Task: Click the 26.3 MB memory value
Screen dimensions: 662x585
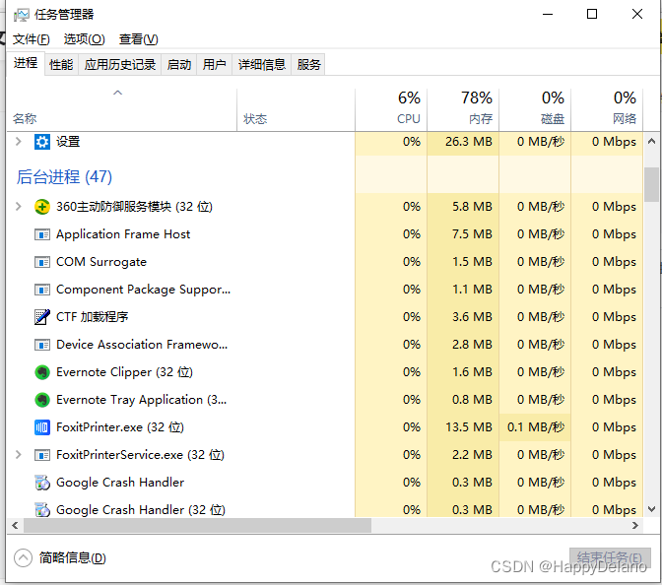Action: (x=469, y=142)
